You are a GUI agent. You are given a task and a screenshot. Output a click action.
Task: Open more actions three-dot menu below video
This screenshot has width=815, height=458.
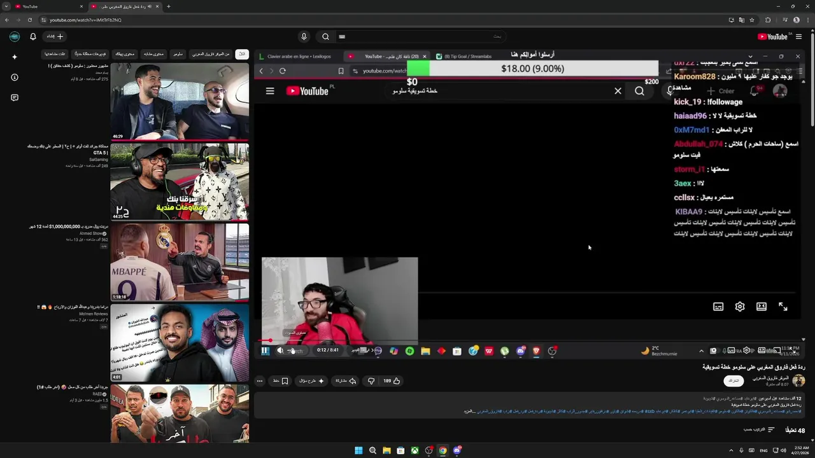coord(260,381)
